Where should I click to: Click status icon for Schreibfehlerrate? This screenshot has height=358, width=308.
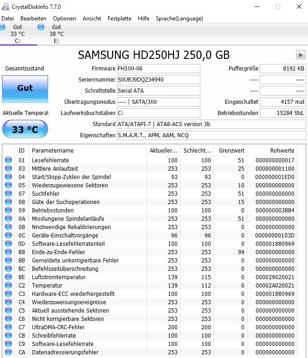[8, 336]
